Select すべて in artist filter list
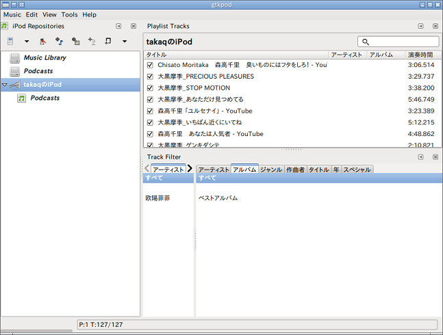The height and width of the screenshot is (335, 443). (168, 178)
